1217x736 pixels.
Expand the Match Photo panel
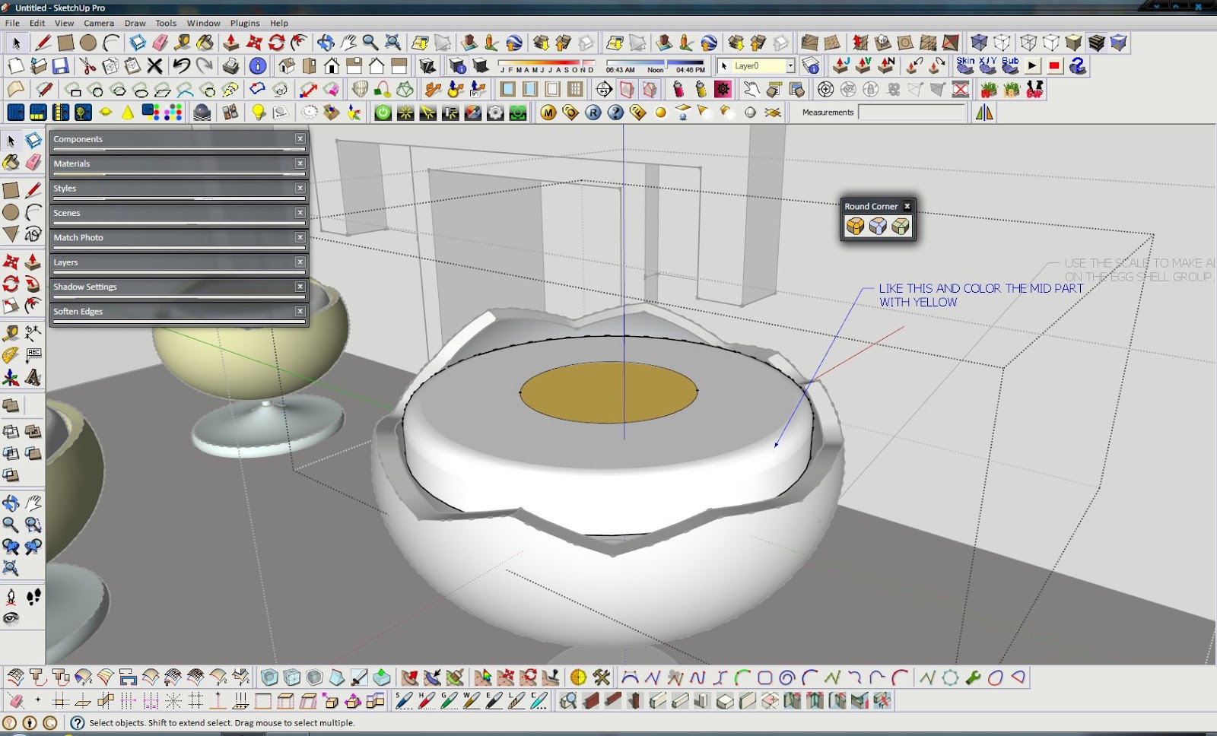click(x=179, y=237)
